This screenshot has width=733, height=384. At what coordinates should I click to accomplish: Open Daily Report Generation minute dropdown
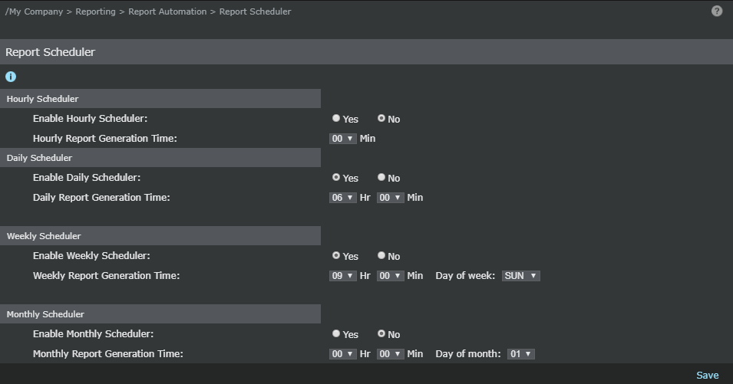coord(391,198)
